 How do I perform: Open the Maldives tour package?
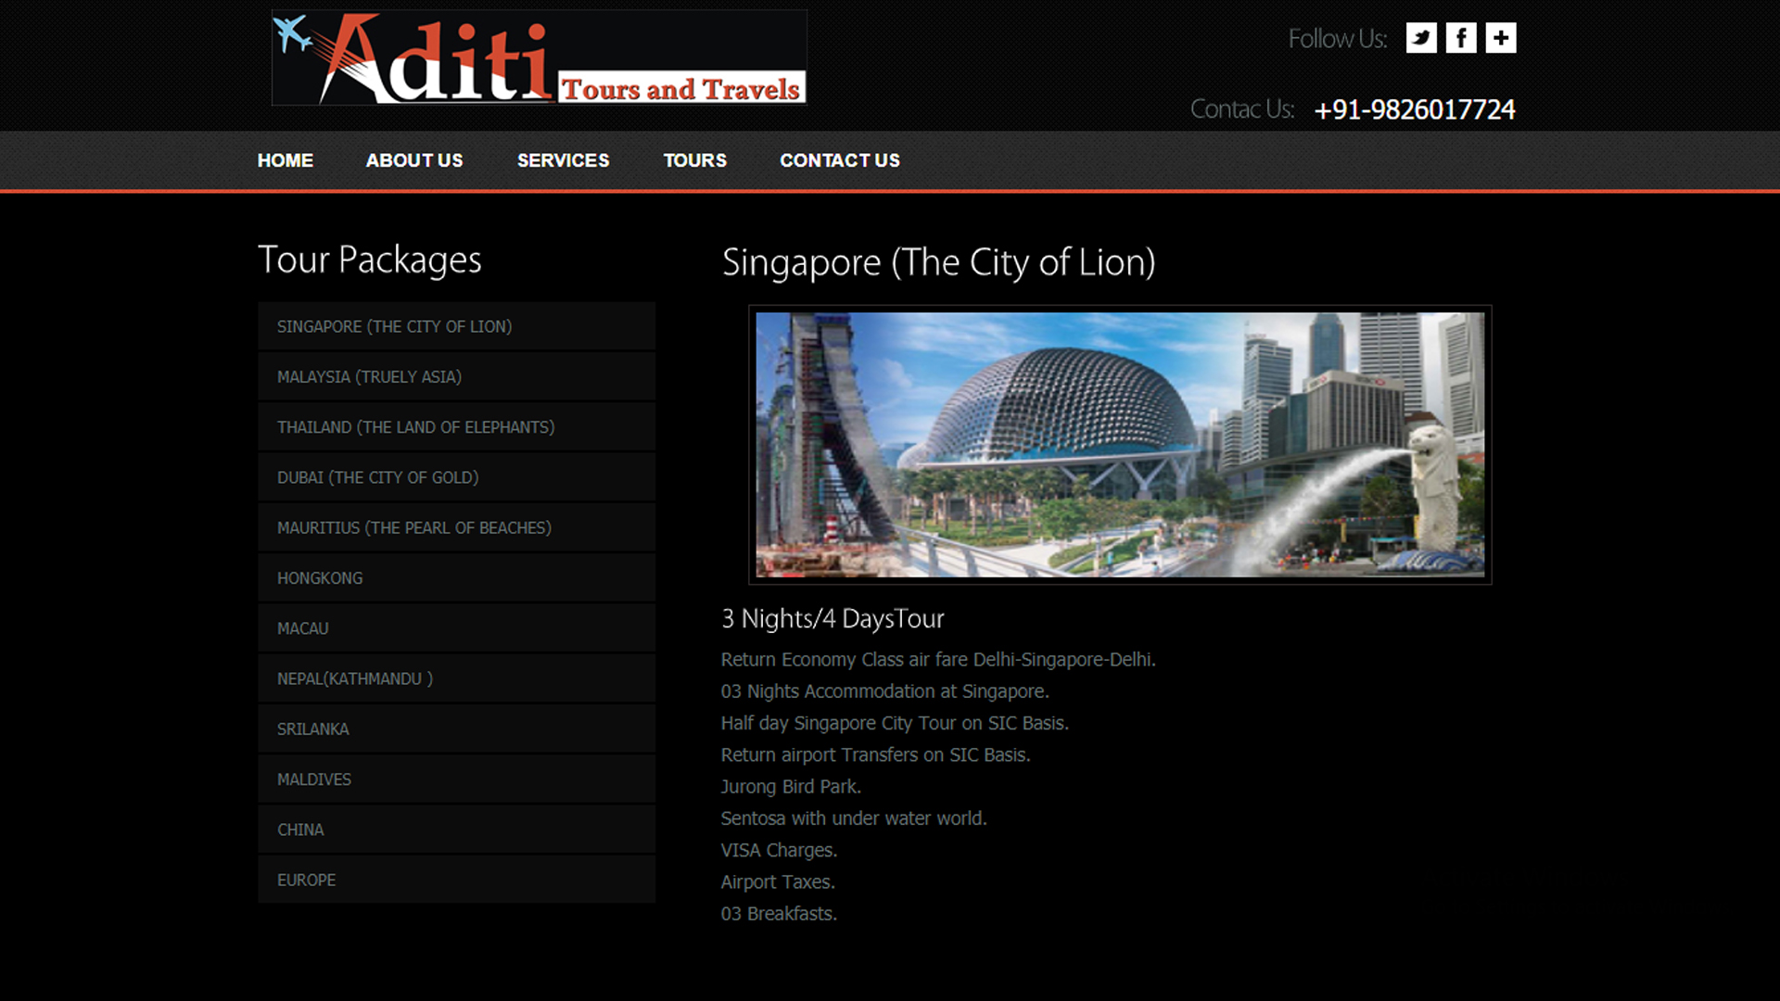456,779
